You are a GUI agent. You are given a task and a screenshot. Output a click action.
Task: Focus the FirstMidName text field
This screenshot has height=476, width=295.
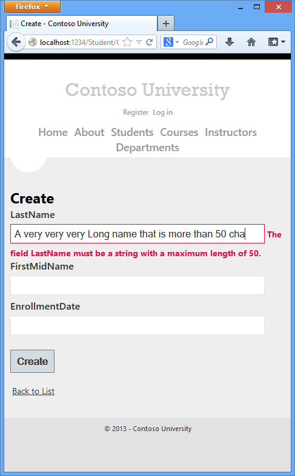(x=138, y=285)
